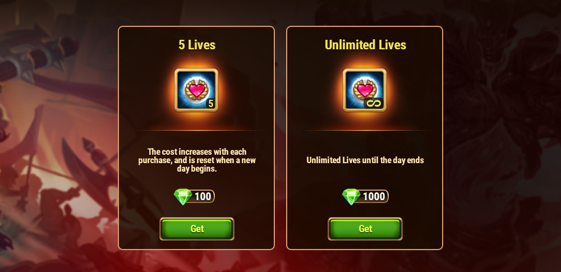Viewport: 561px width, 272px height.
Task: Click the Unlimited Lives title heading
Action: (x=365, y=45)
